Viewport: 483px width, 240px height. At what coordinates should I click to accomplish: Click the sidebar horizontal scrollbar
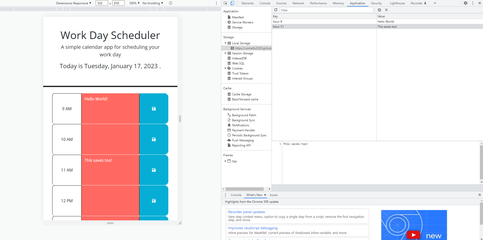click(x=245, y=189)
